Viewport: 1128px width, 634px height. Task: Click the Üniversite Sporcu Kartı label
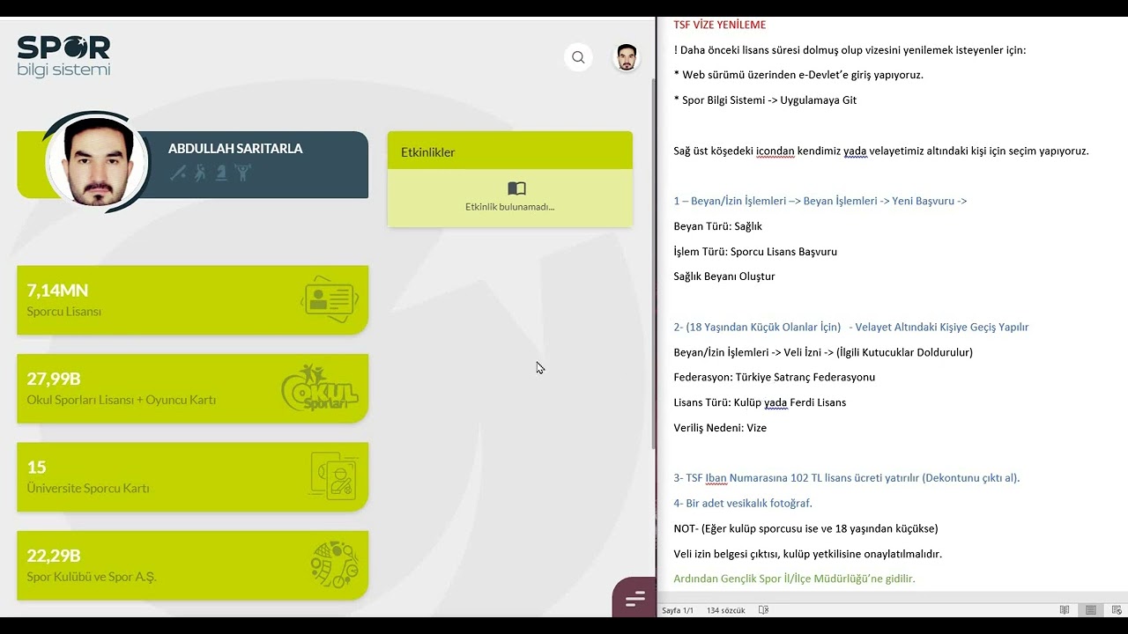[x=88, y=489]
